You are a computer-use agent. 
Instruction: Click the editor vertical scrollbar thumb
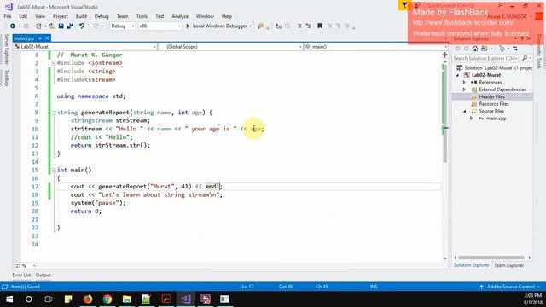[x=444, y=113]
